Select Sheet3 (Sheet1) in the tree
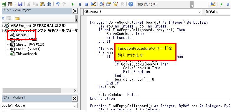This screenshot has height=112, width=231. tap(28, 49)
